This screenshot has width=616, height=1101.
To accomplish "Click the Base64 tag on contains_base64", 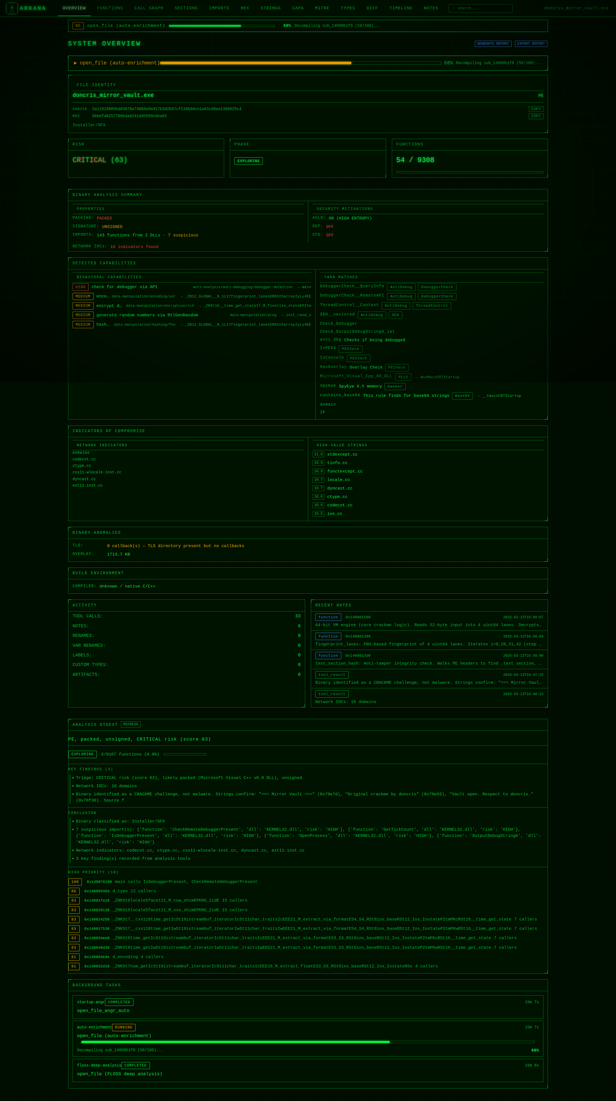I will pyautogui.click(x=462, y=396).
